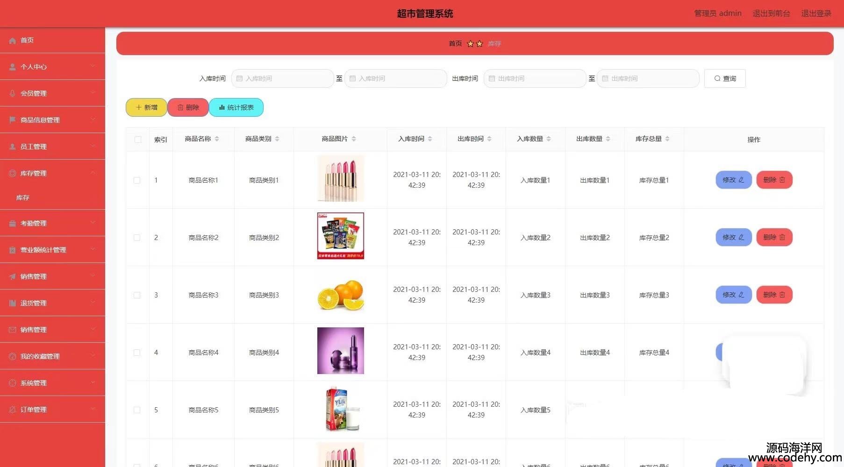Open the 订单管理 sidebar menu
844x467 pixels.
[52, 410]
